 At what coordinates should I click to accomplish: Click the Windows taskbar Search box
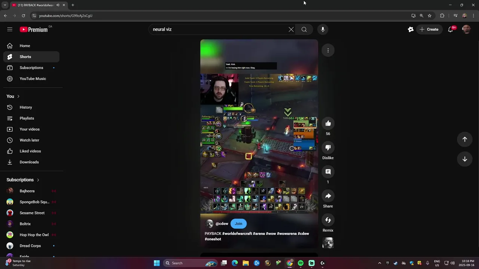coord(191,263)
